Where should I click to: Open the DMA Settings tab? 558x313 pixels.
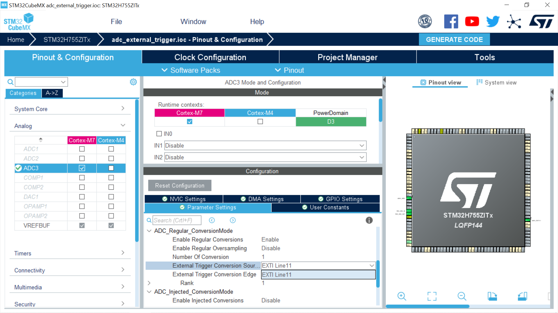(262, 199)
